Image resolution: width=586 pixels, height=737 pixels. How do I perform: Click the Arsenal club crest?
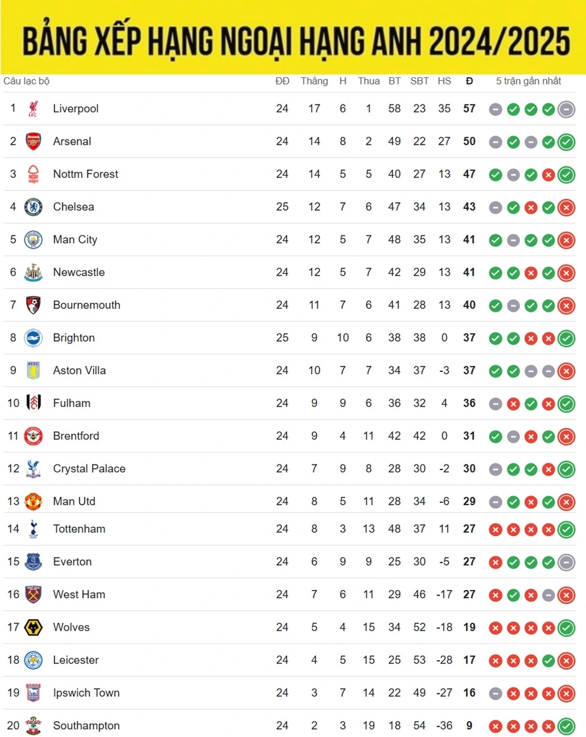[34, 141]
